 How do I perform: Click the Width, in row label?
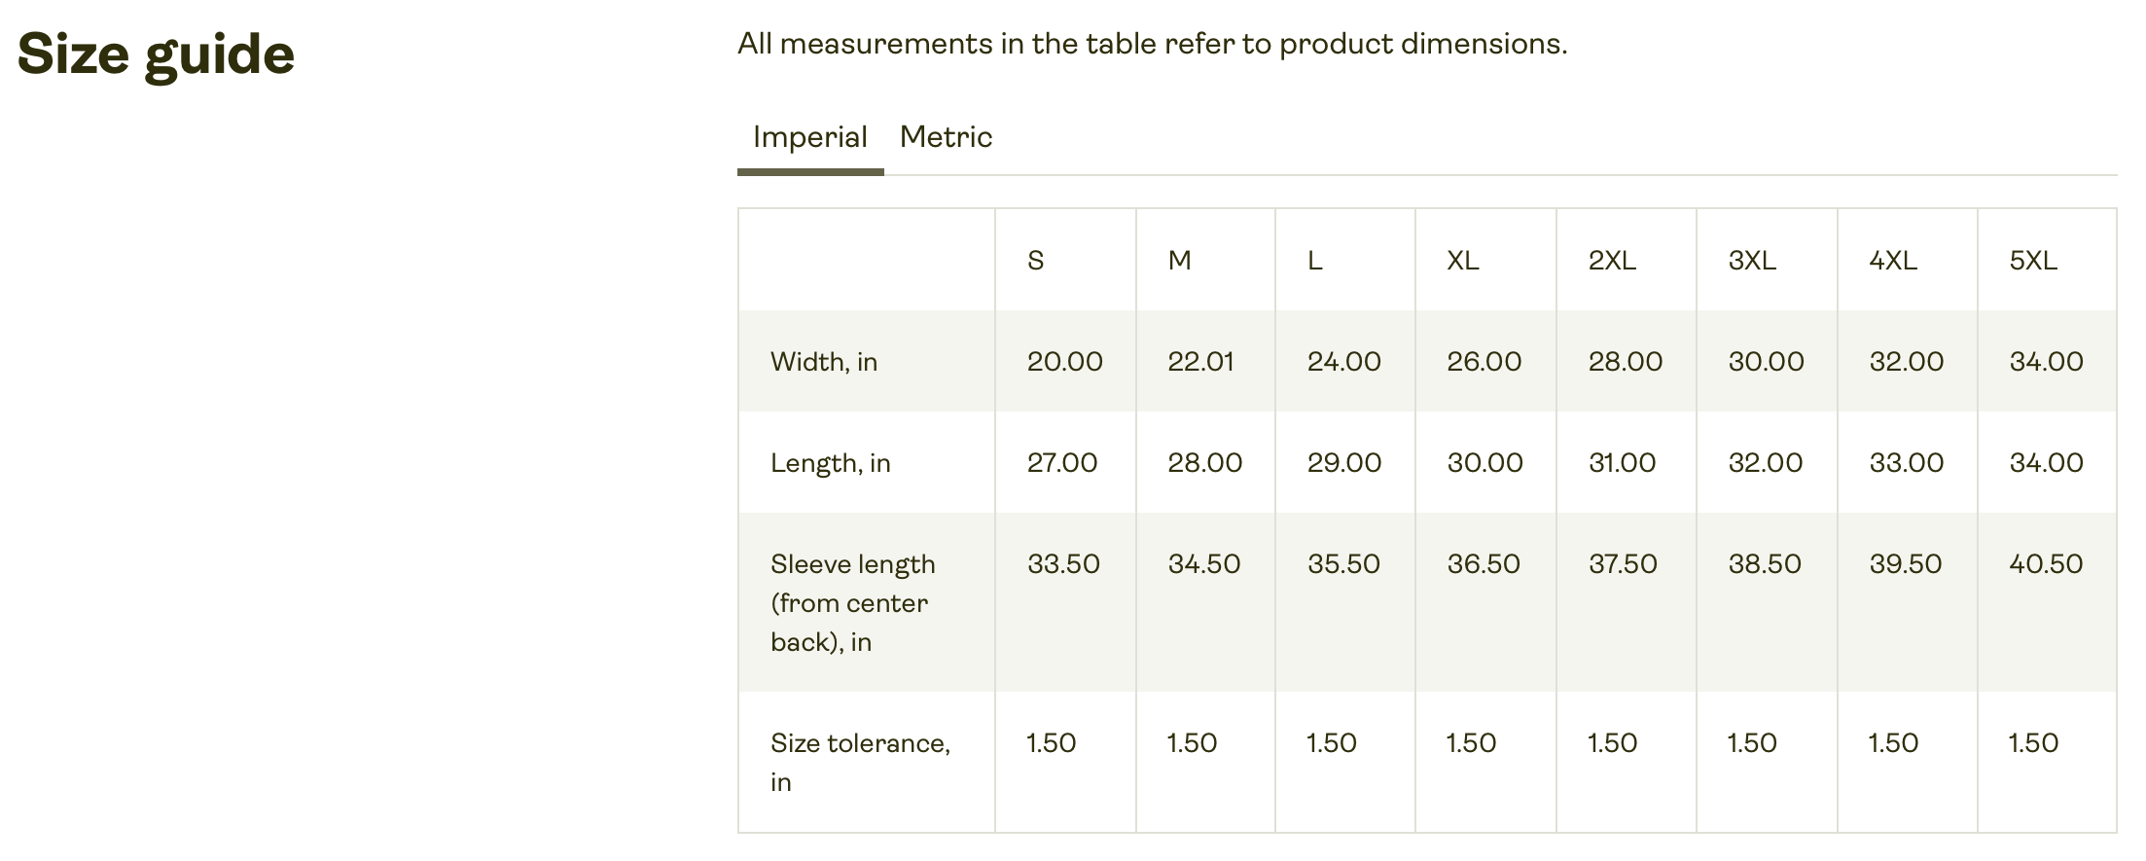(x=824, y=362)
